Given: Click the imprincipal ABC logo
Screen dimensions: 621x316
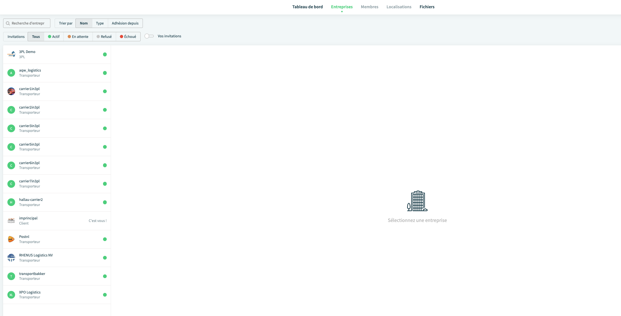Looking at the screenshot, I should point(11,221).
